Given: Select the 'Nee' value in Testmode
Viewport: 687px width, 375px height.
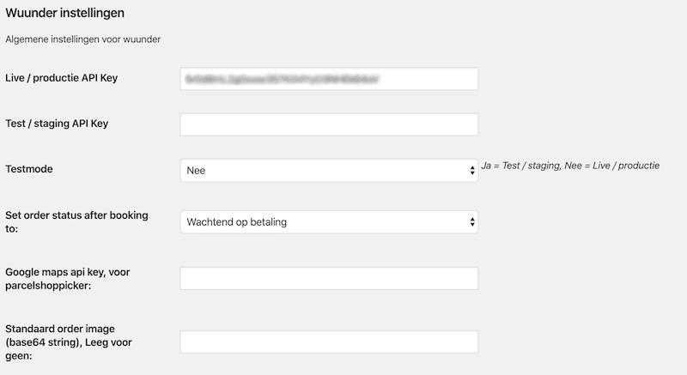Looking at the screenshot, I should tap(196, 171).
